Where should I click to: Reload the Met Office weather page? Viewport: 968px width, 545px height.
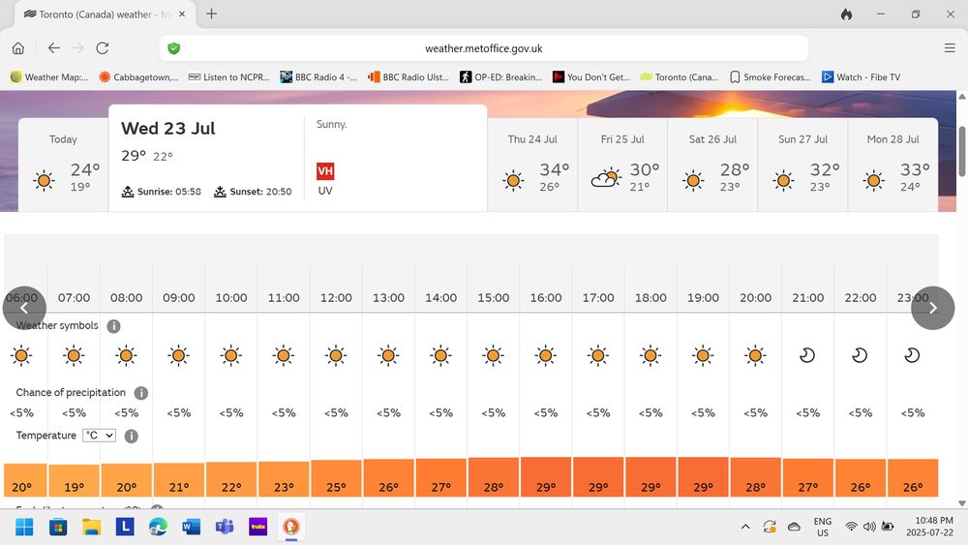[x=103, y=48]
